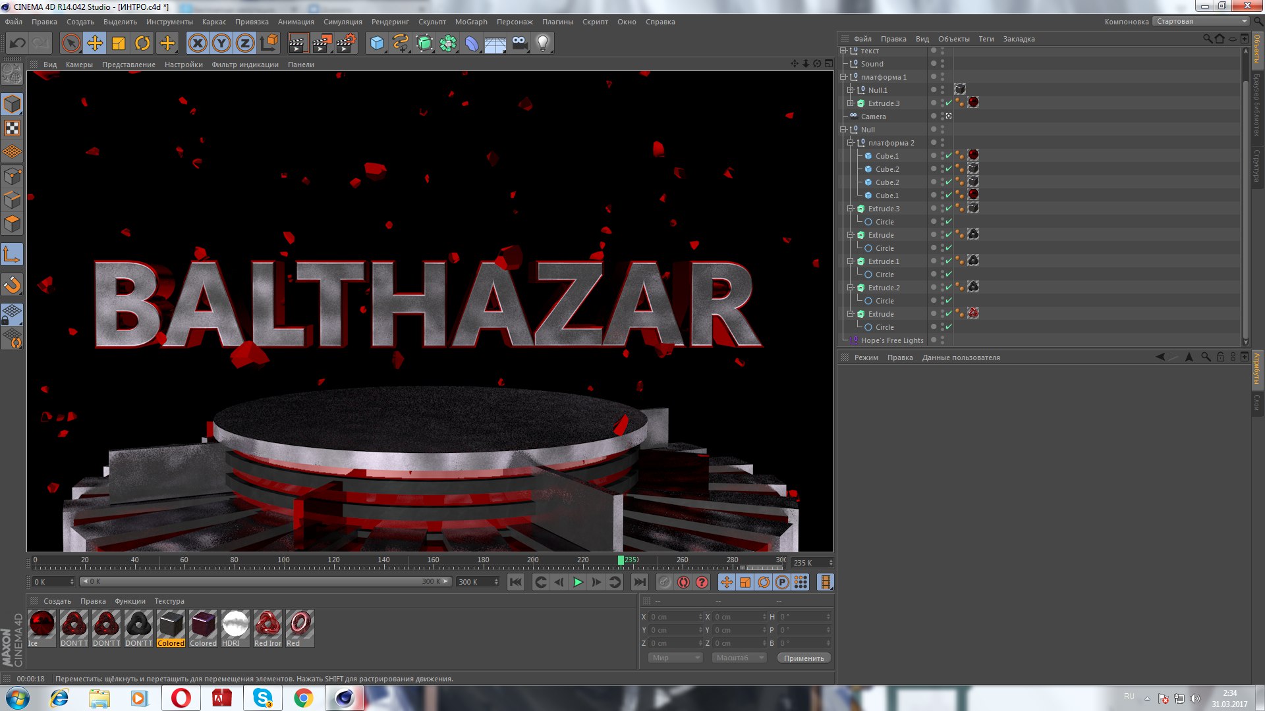The image size is (1265, 711).
Task: Select the Scale tool icon
Action: pos(119,43)
